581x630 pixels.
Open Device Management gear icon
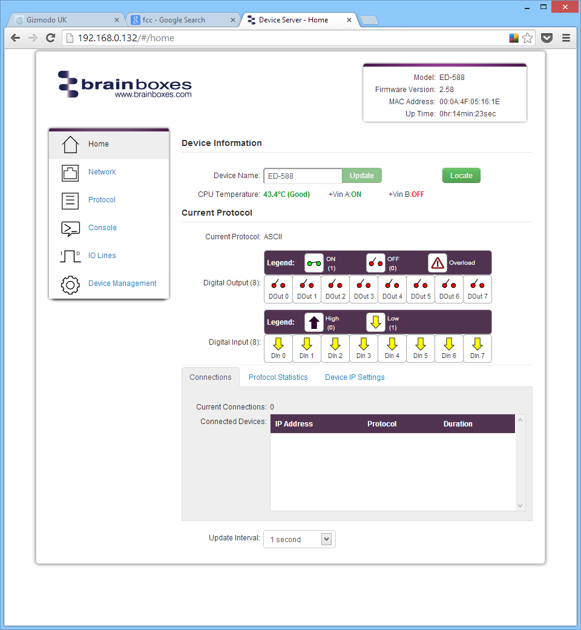(x=70, y=285)
